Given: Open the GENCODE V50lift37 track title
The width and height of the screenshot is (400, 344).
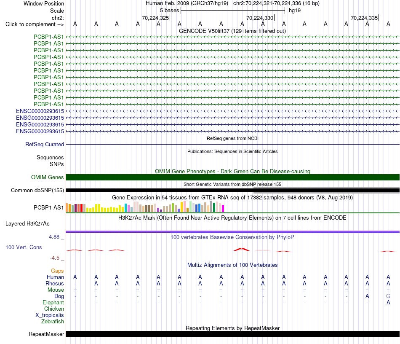Looking at the screenshot, I should (x=232, y=31).
